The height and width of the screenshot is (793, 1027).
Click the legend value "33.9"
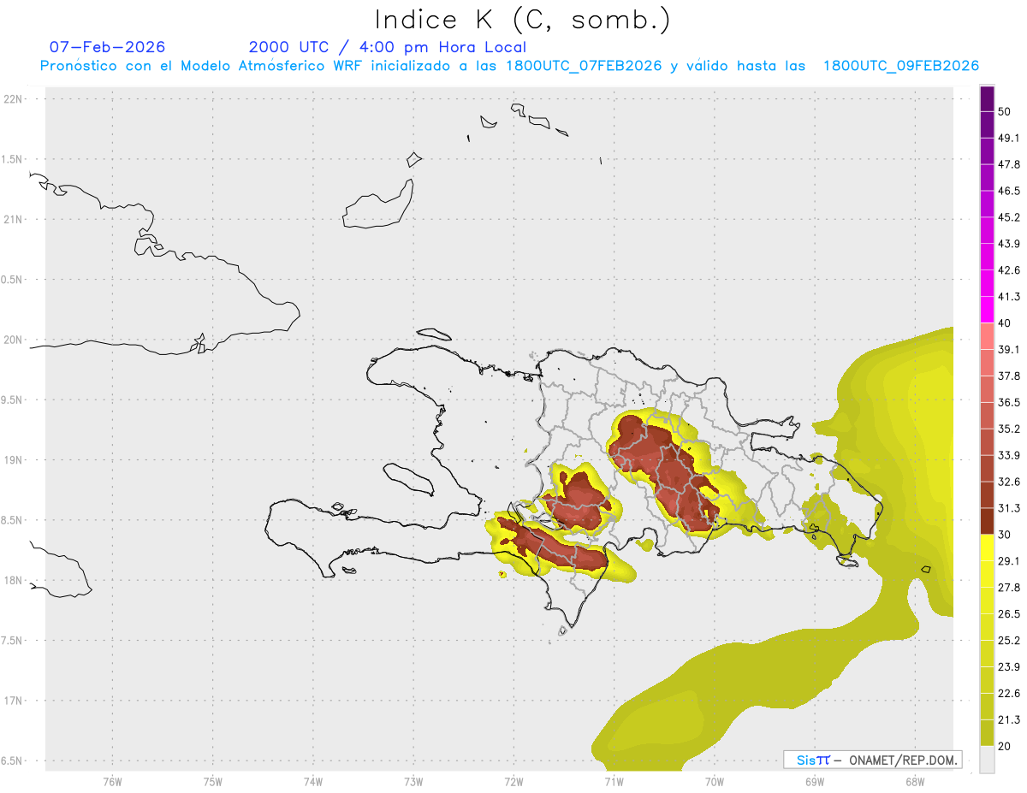pos(1010,456)
